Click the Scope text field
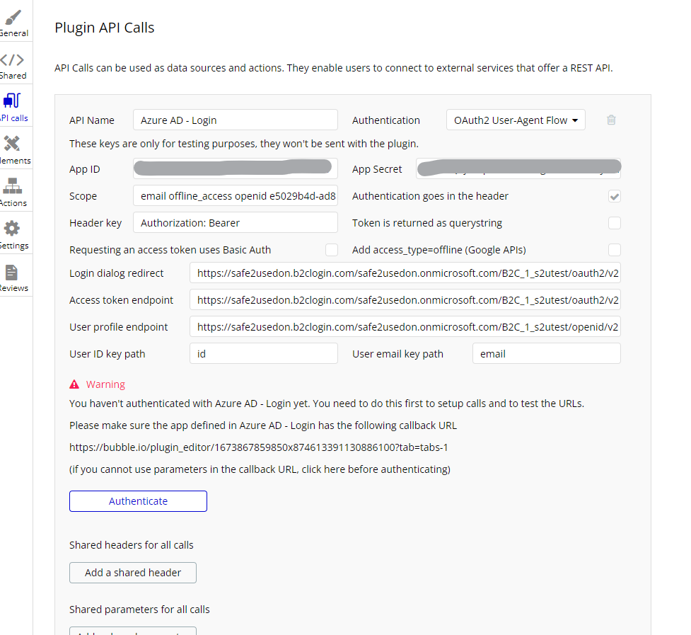This screenshot has height=635, width=691. click(235, 196)
